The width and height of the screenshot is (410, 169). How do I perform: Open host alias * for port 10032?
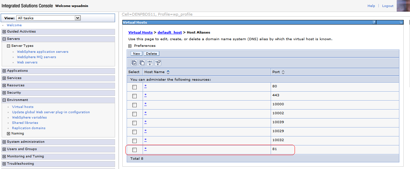145,140
